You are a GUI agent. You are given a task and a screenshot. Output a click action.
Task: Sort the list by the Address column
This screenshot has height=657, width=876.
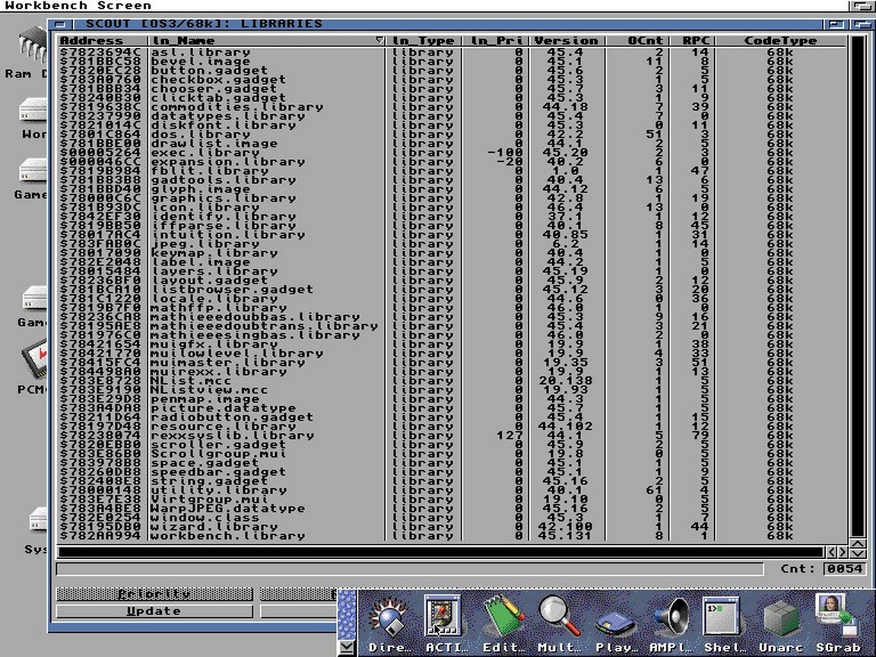point(102,41)
